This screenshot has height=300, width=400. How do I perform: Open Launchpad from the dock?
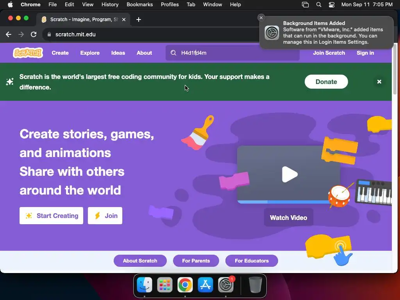pyautogui.click(x=165, y=285)
